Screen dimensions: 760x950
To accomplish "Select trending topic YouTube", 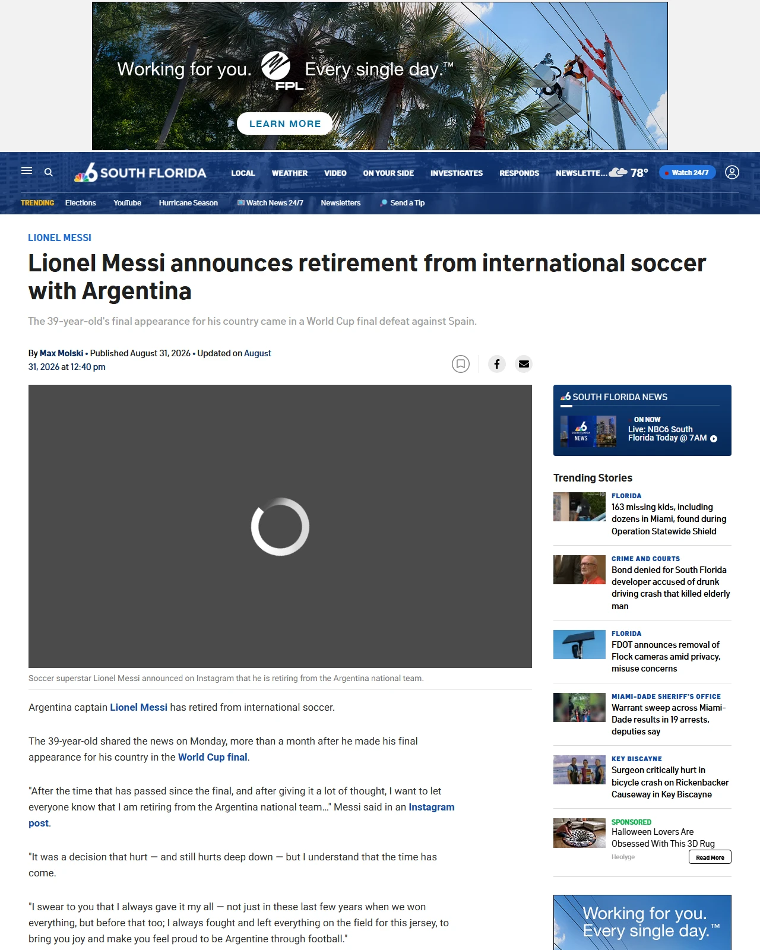I will click(128, 203).
